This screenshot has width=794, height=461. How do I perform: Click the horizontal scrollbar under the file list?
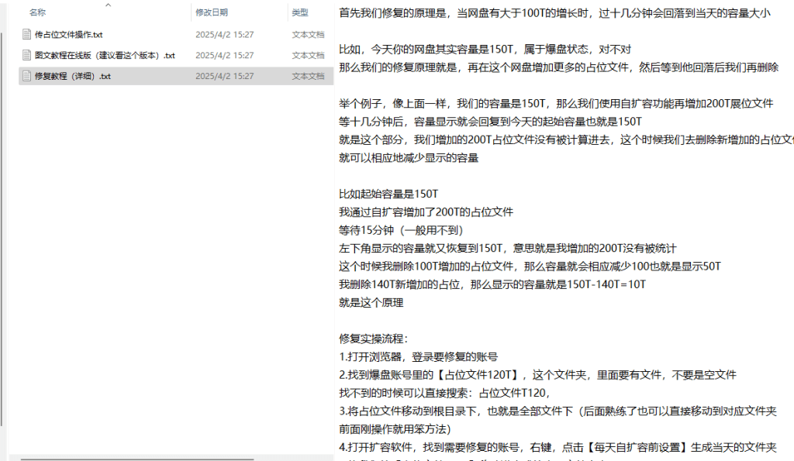coord(155,458)
